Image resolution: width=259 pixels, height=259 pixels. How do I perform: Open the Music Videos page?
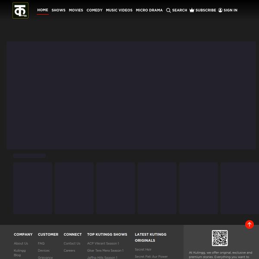119,10
